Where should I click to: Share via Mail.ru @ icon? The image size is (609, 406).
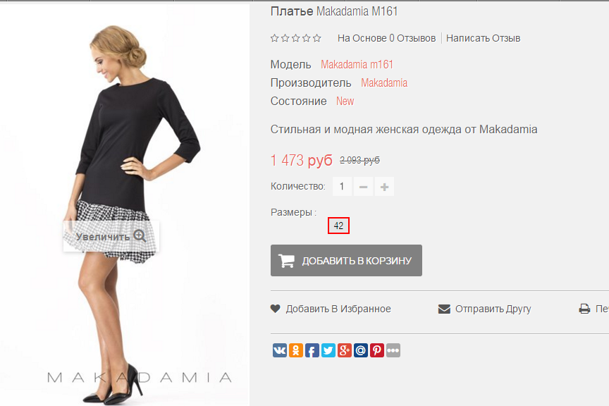coord(361,350)
